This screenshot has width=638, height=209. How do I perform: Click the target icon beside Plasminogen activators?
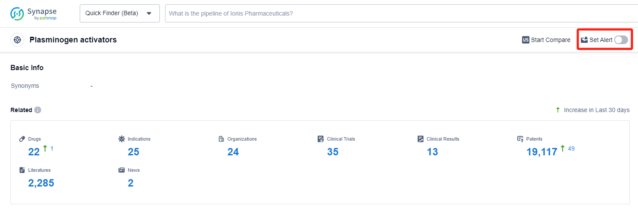[x=17, y=40]
